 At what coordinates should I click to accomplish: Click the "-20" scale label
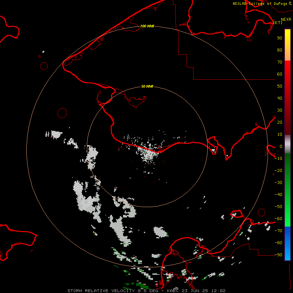point(278,171)
